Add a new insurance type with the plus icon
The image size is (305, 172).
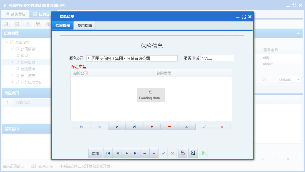point(152,127)
